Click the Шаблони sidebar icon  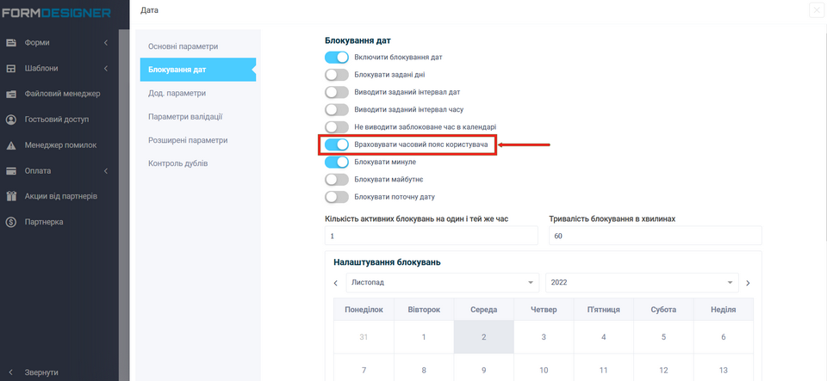pos(11,68)
